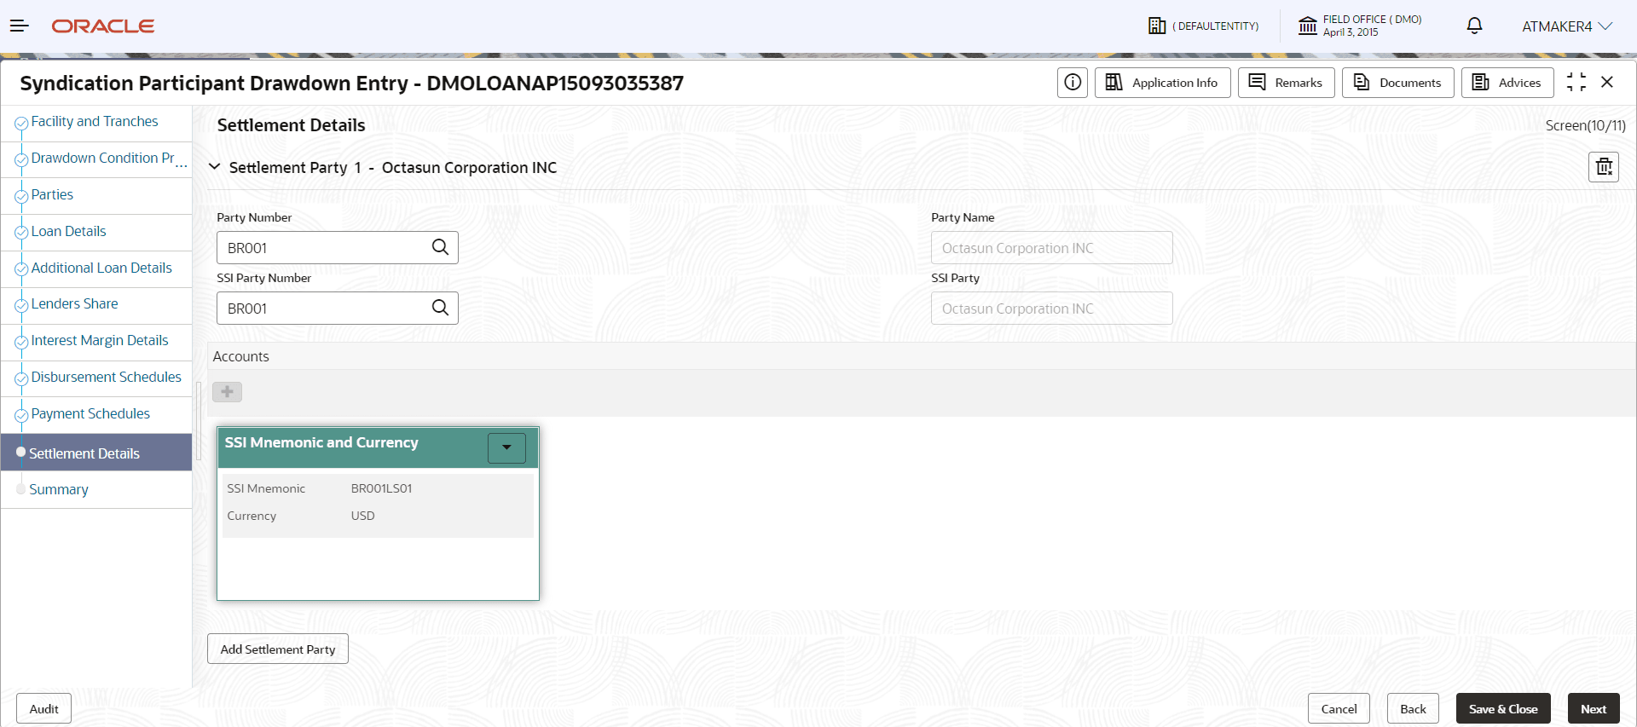Image resolution: width=1637 pixels, height=727 pixels.
Task: Go to the Summary step
Action: click(x=59, y=490)
